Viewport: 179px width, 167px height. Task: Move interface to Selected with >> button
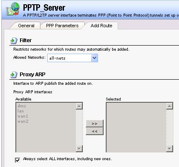point(95,124)
